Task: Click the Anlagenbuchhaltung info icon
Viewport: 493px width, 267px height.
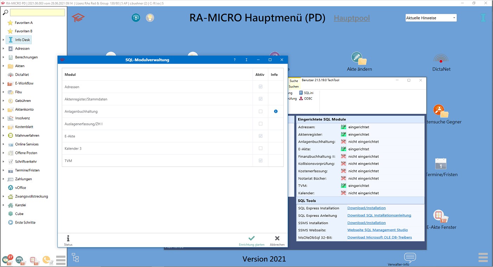Action: click(x=276, y=111)
